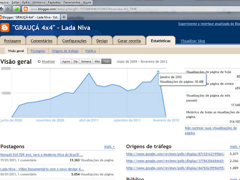The width and height of the screenshot is (240, 180).
Task: Click the 214.102 all-time views value
Action: [234, 121]
